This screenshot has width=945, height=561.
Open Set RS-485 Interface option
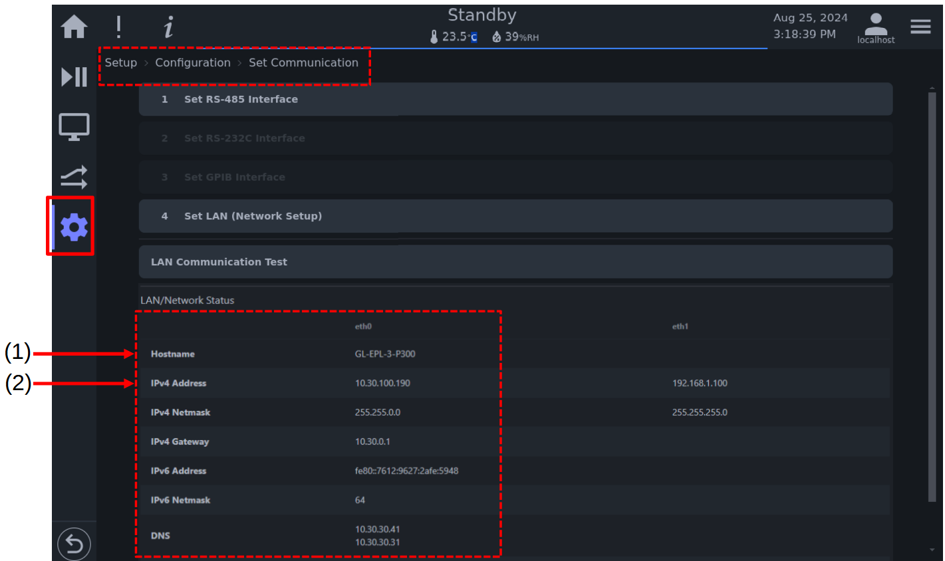tap(515, 99)
